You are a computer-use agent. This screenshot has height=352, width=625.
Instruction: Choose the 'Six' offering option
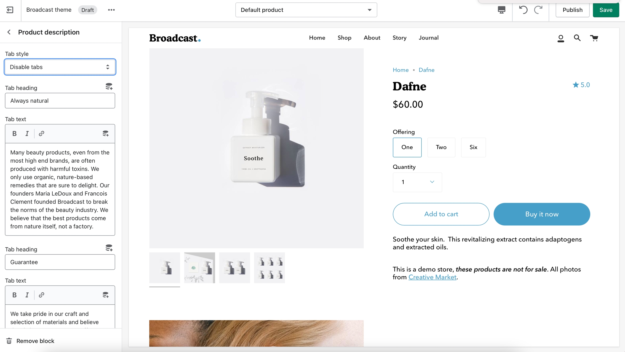473,147
